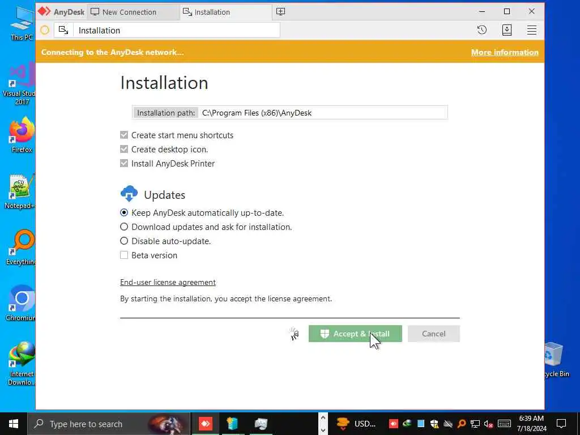Select Download updates and ask for installation
The width and height of the screenshot is (580, 435).
click(124, 227)
